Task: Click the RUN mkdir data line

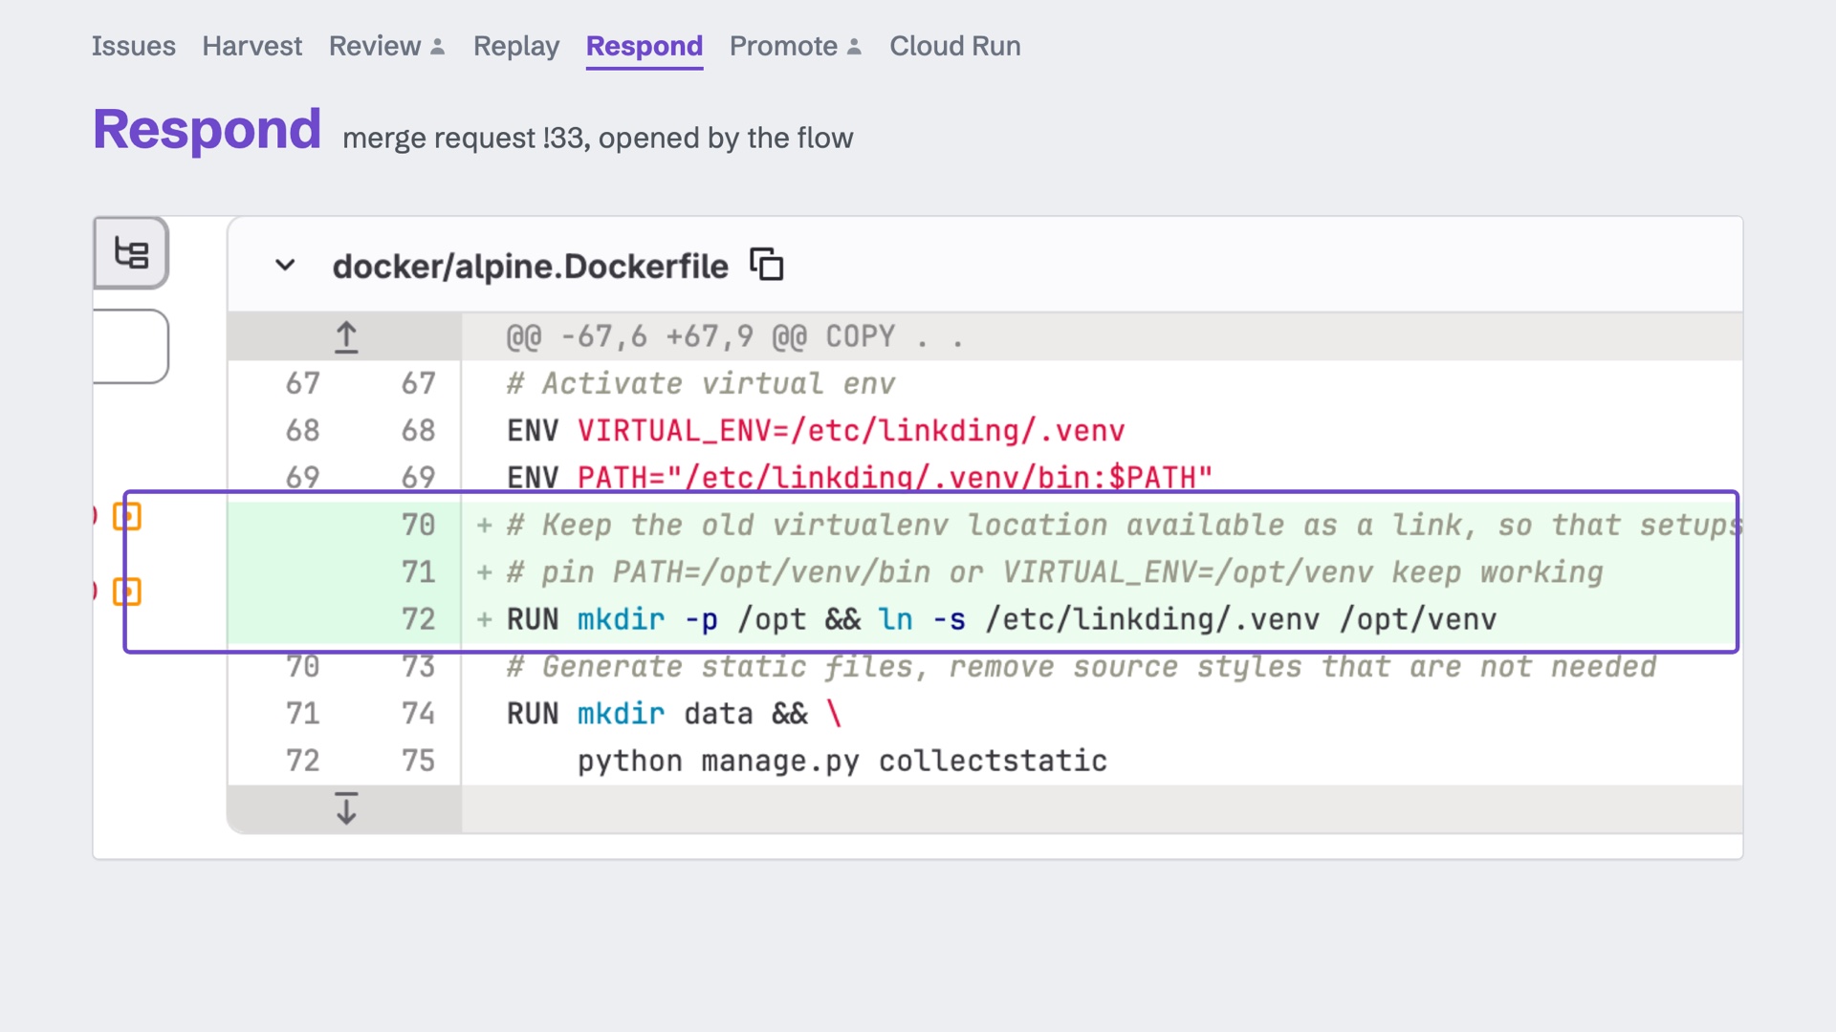Action: [x=674, y=714]
